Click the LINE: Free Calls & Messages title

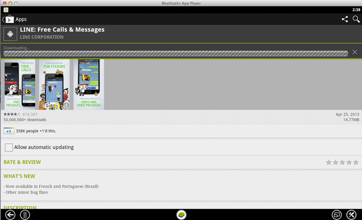pyautogui.click(x=62, y=30)
